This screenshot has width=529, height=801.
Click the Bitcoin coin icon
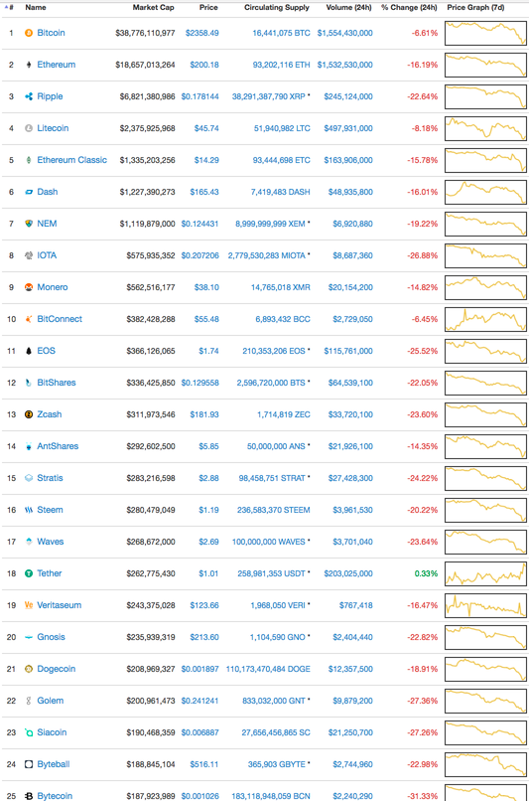tap(29, 33)
